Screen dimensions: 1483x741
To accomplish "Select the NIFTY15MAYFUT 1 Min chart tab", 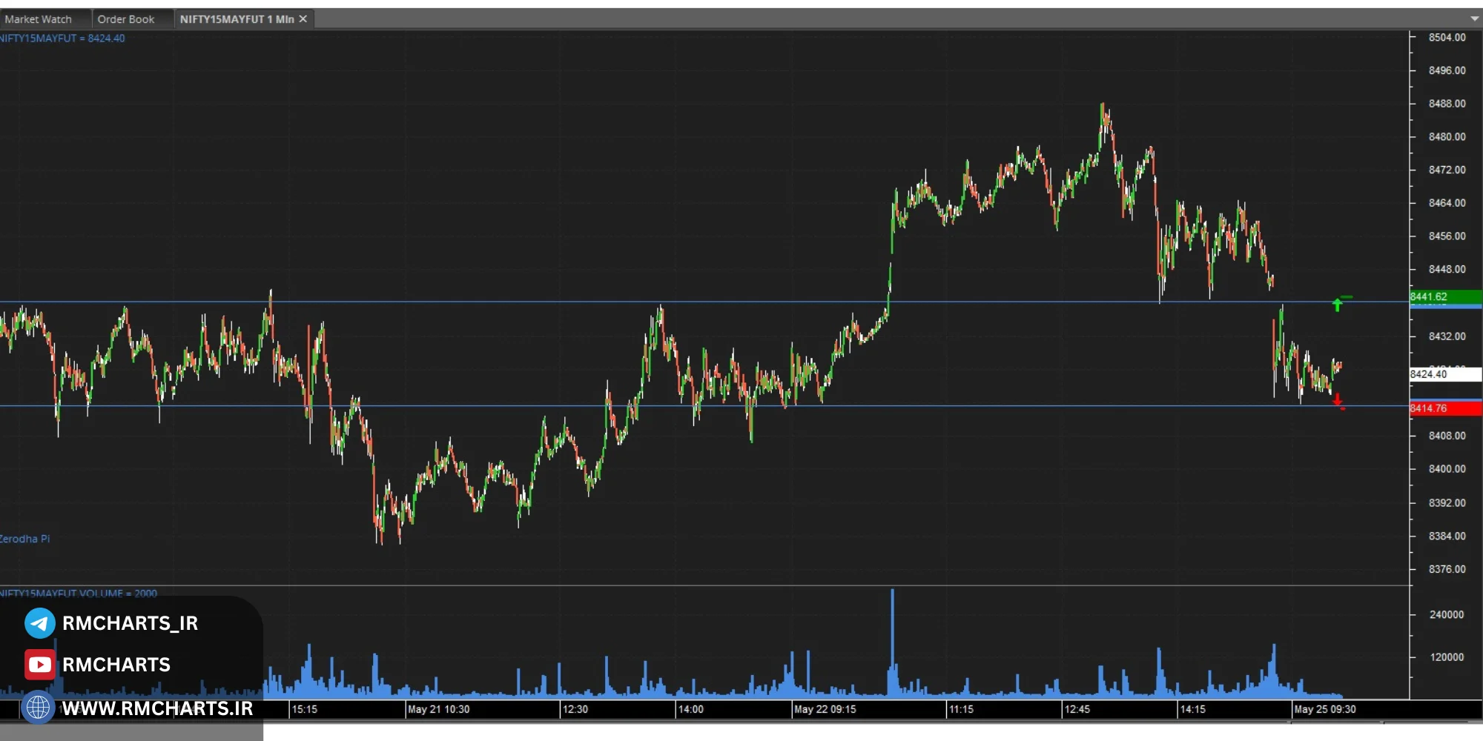I will tap(236, 19).
